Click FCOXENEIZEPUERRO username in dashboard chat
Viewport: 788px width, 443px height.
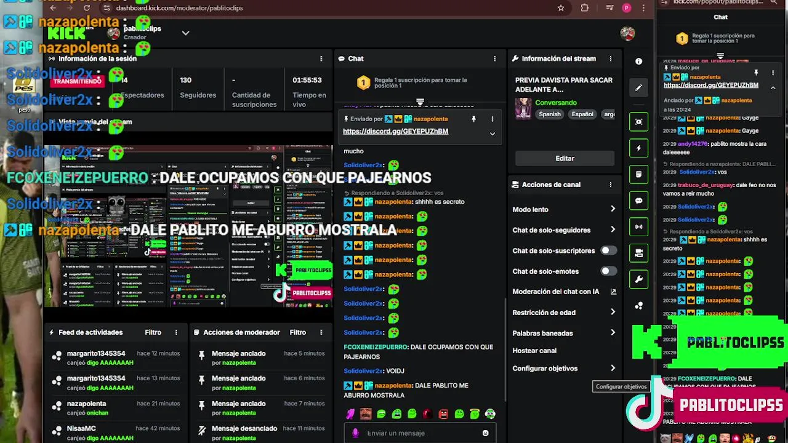pyautogui.click(x=376, y=347)
